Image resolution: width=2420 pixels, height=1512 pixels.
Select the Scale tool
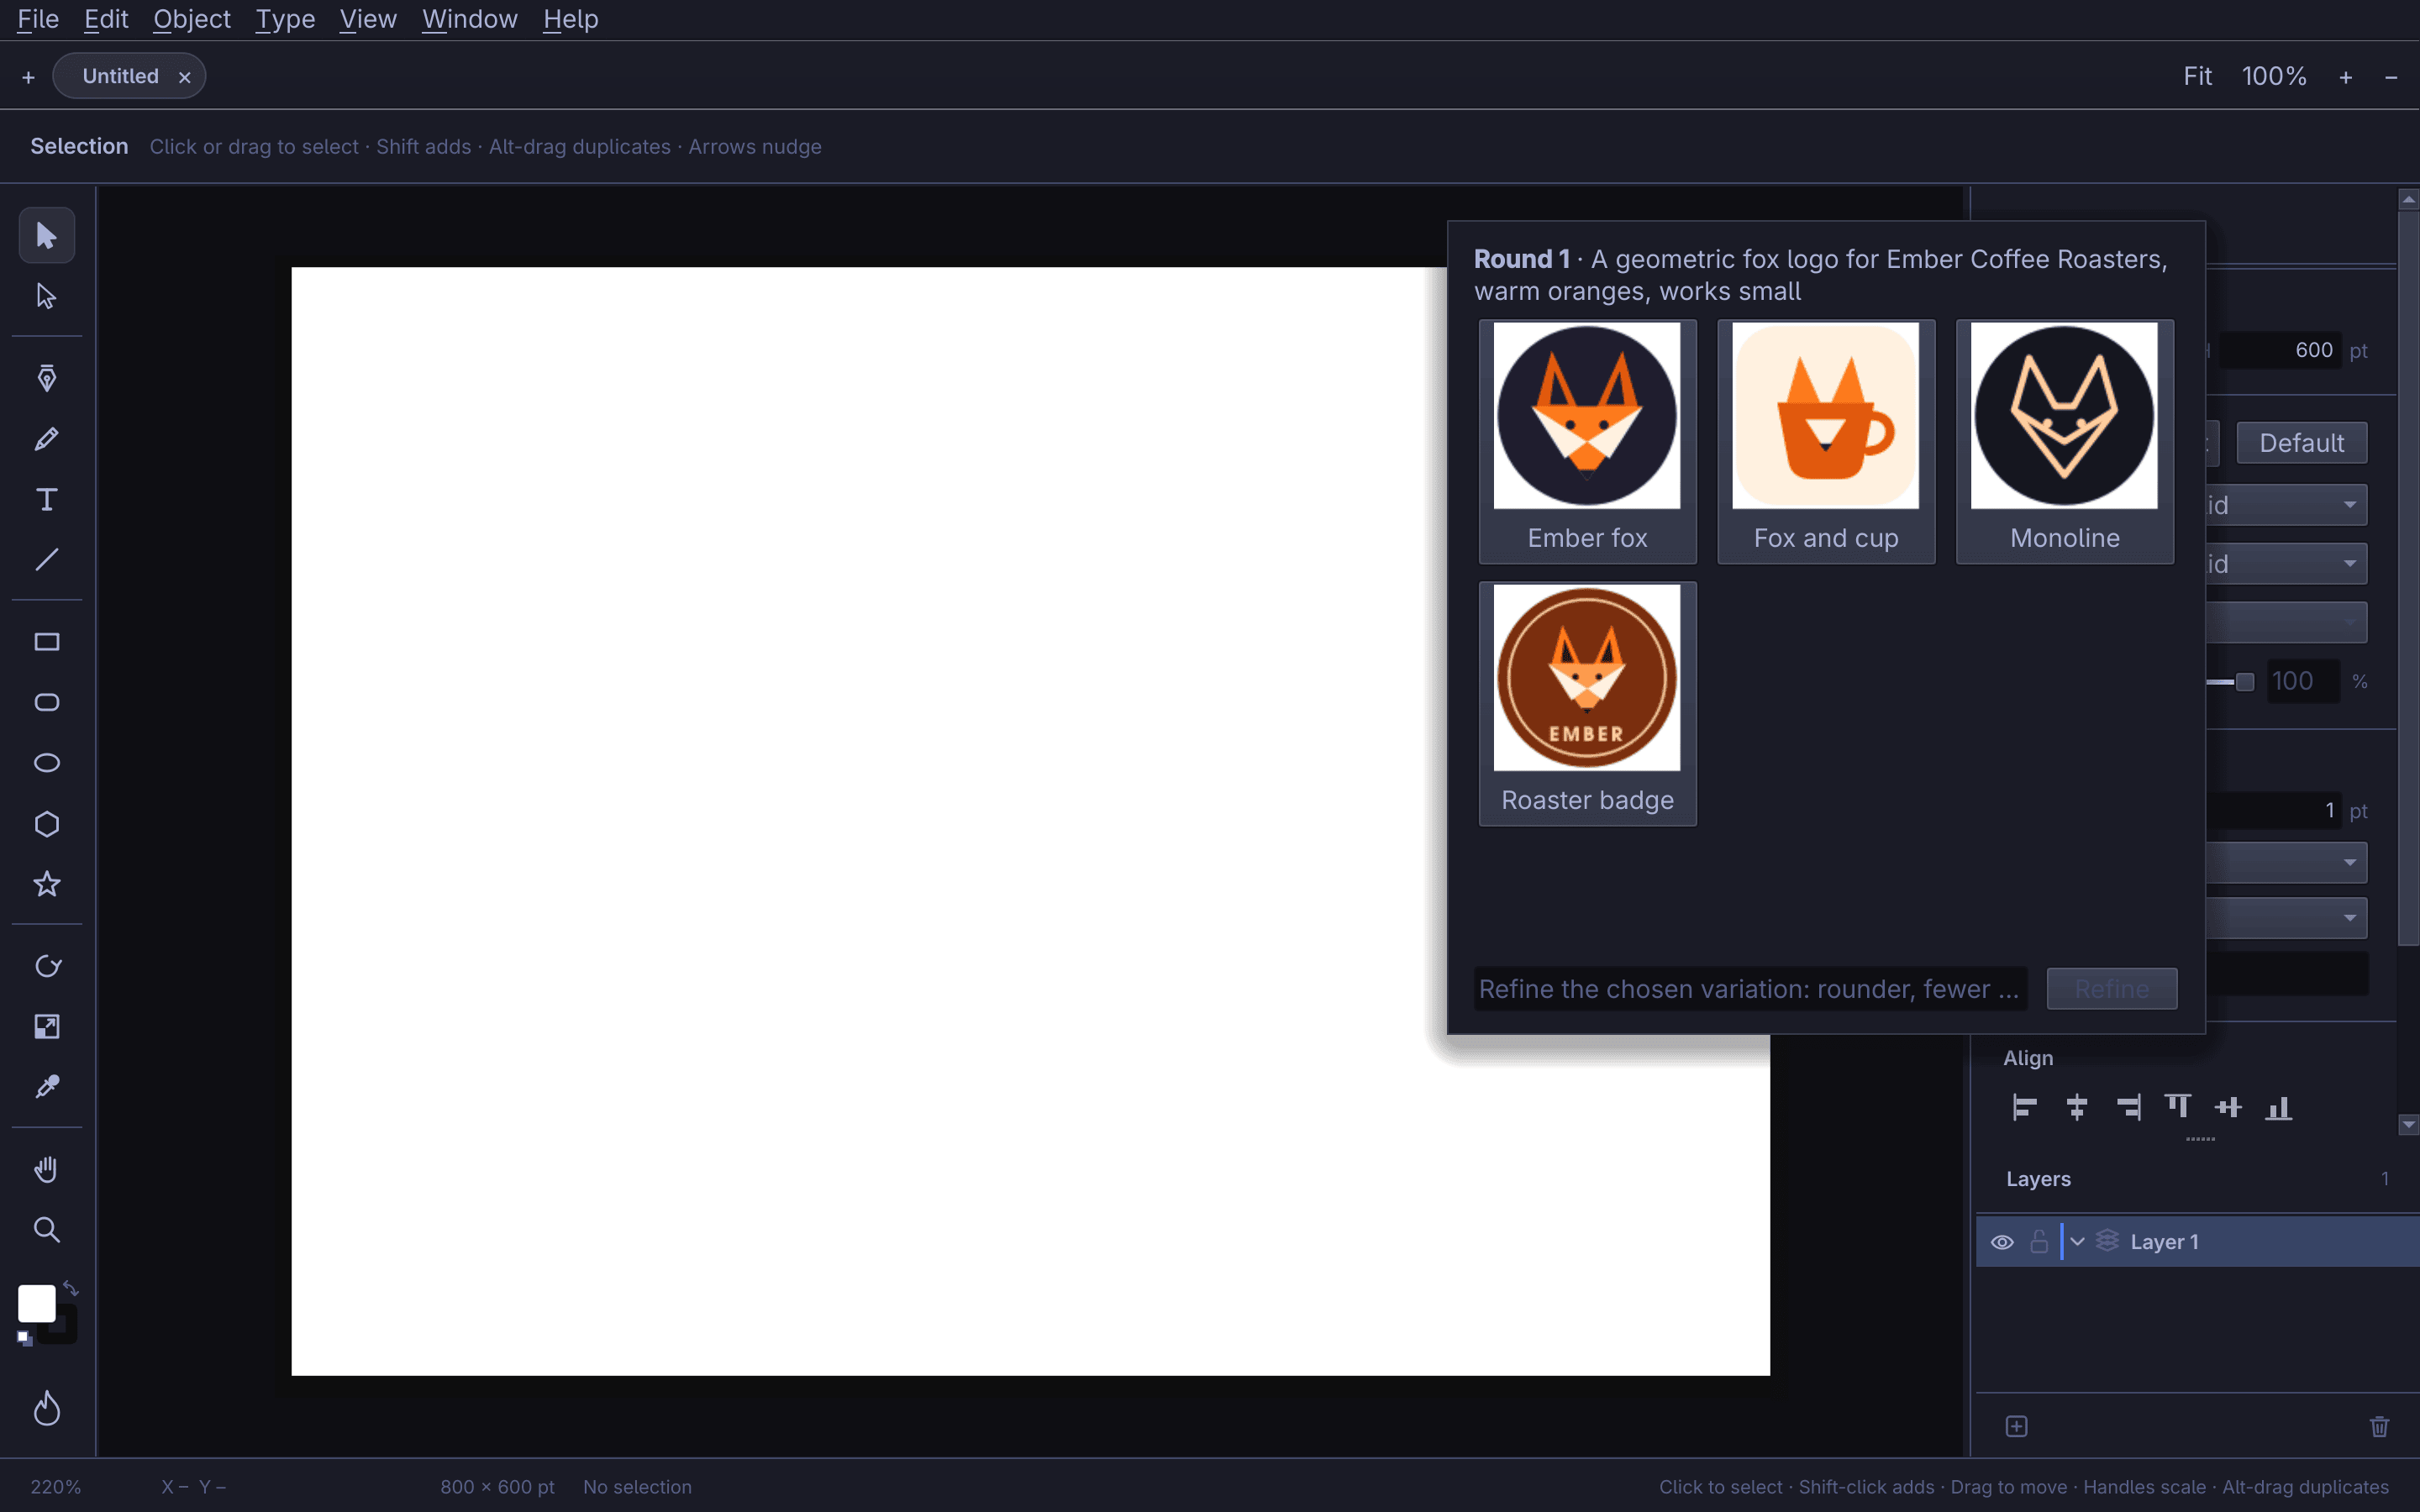tap(46, 1027)
